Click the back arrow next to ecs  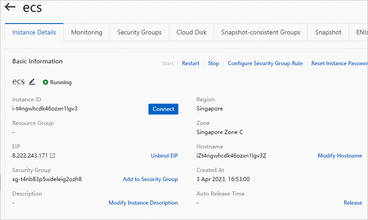coord(10,8)
